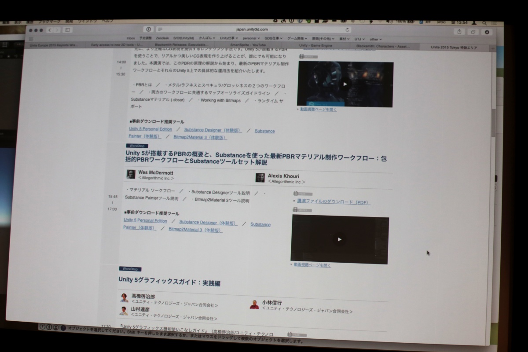528x352 pixels.
Task: Open lower Unity 5 Personal Edition link
Action: (145, 220)
